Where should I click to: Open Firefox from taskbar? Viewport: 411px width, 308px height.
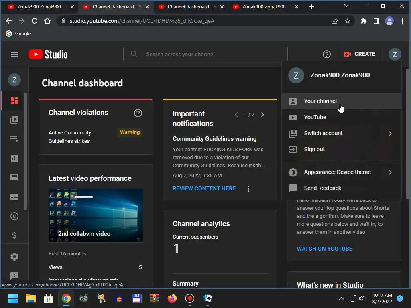click(172, 298)
